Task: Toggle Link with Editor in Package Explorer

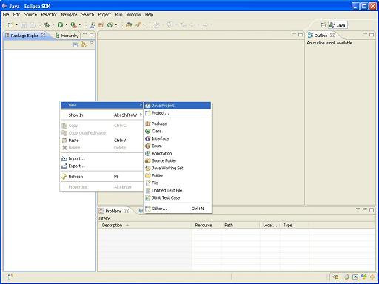Action: [84, 44]
